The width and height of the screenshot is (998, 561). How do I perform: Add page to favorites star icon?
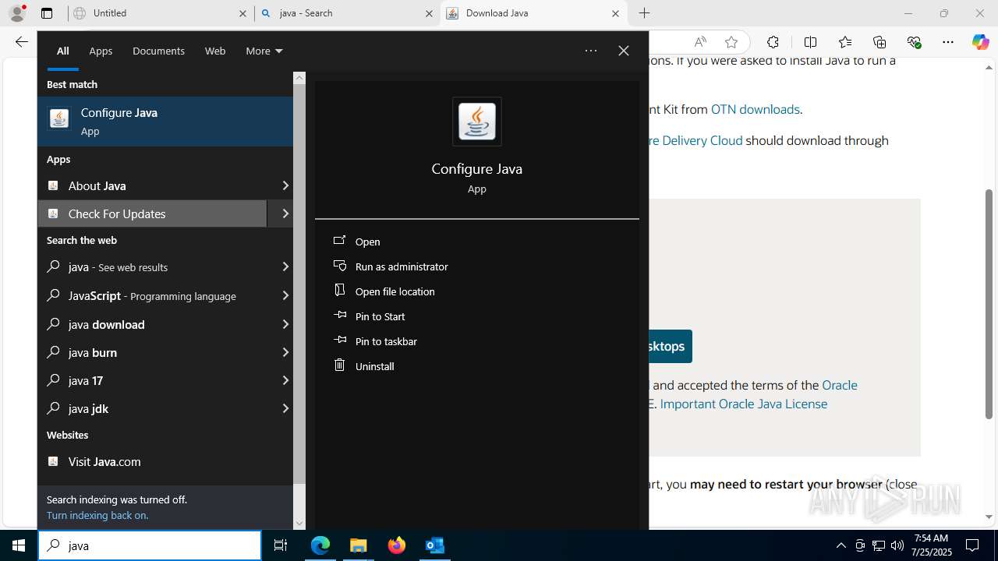pyautogui.click(x=731, y=42)
